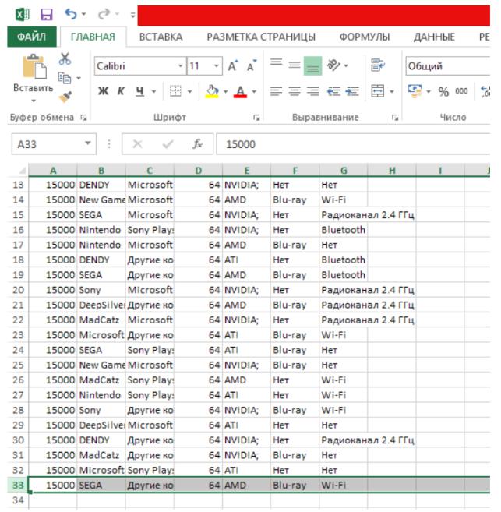501x512 pixels.
Task: Click the Wrap Text icon
Action: coord(378,65)
